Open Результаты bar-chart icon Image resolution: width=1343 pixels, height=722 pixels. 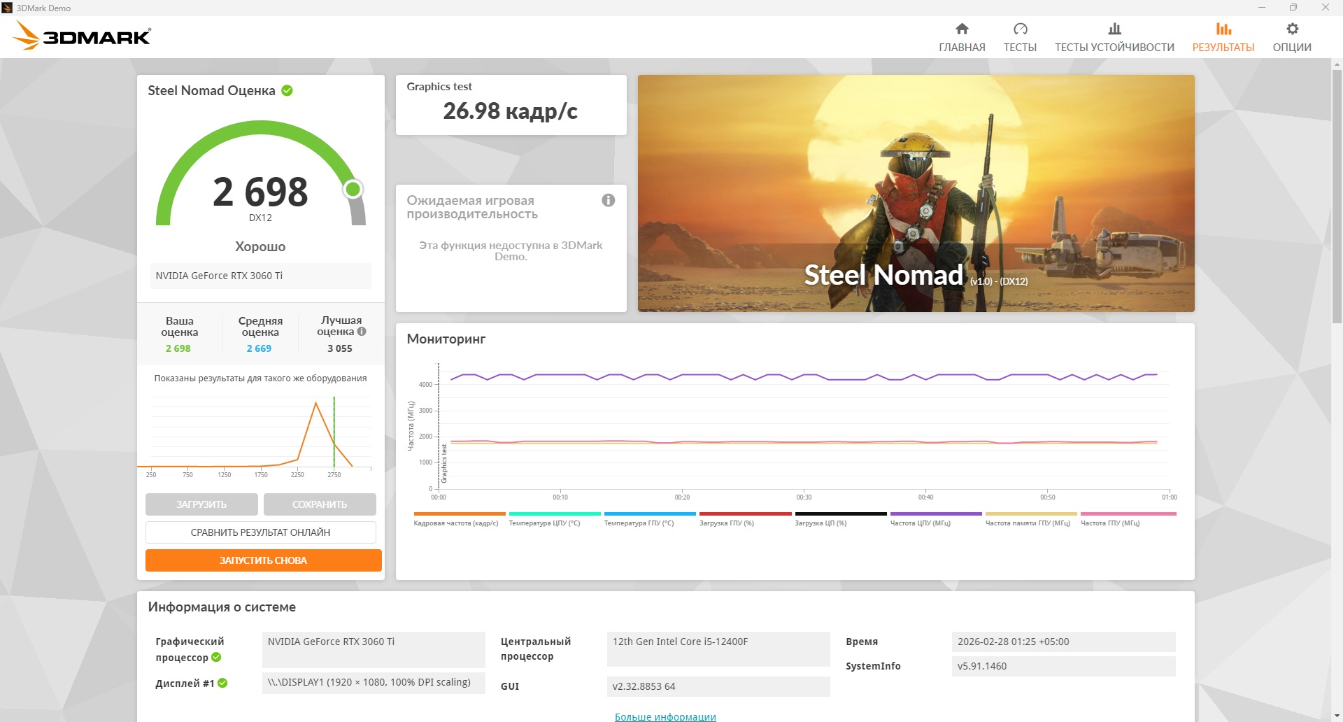tap(1223, 29)
